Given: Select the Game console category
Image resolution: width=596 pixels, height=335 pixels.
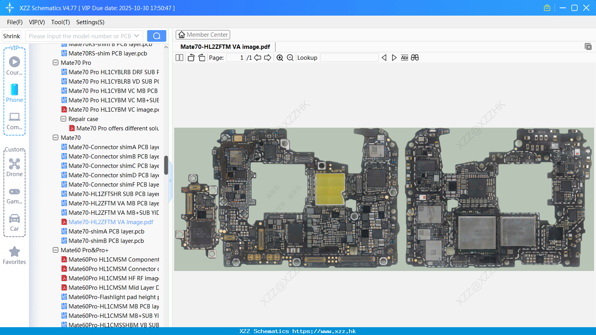Looking at the screenshot, I should tap(14, 195).
